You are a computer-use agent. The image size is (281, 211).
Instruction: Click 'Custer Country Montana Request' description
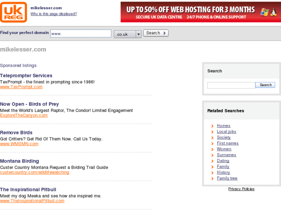pos(54,167)
